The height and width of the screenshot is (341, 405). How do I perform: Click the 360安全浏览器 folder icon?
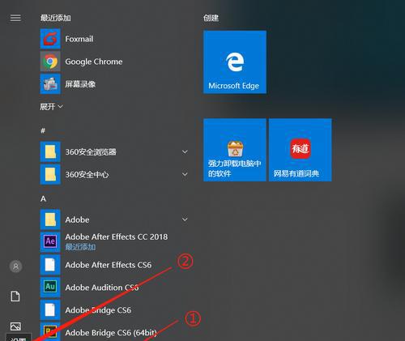tap(50, 151)
